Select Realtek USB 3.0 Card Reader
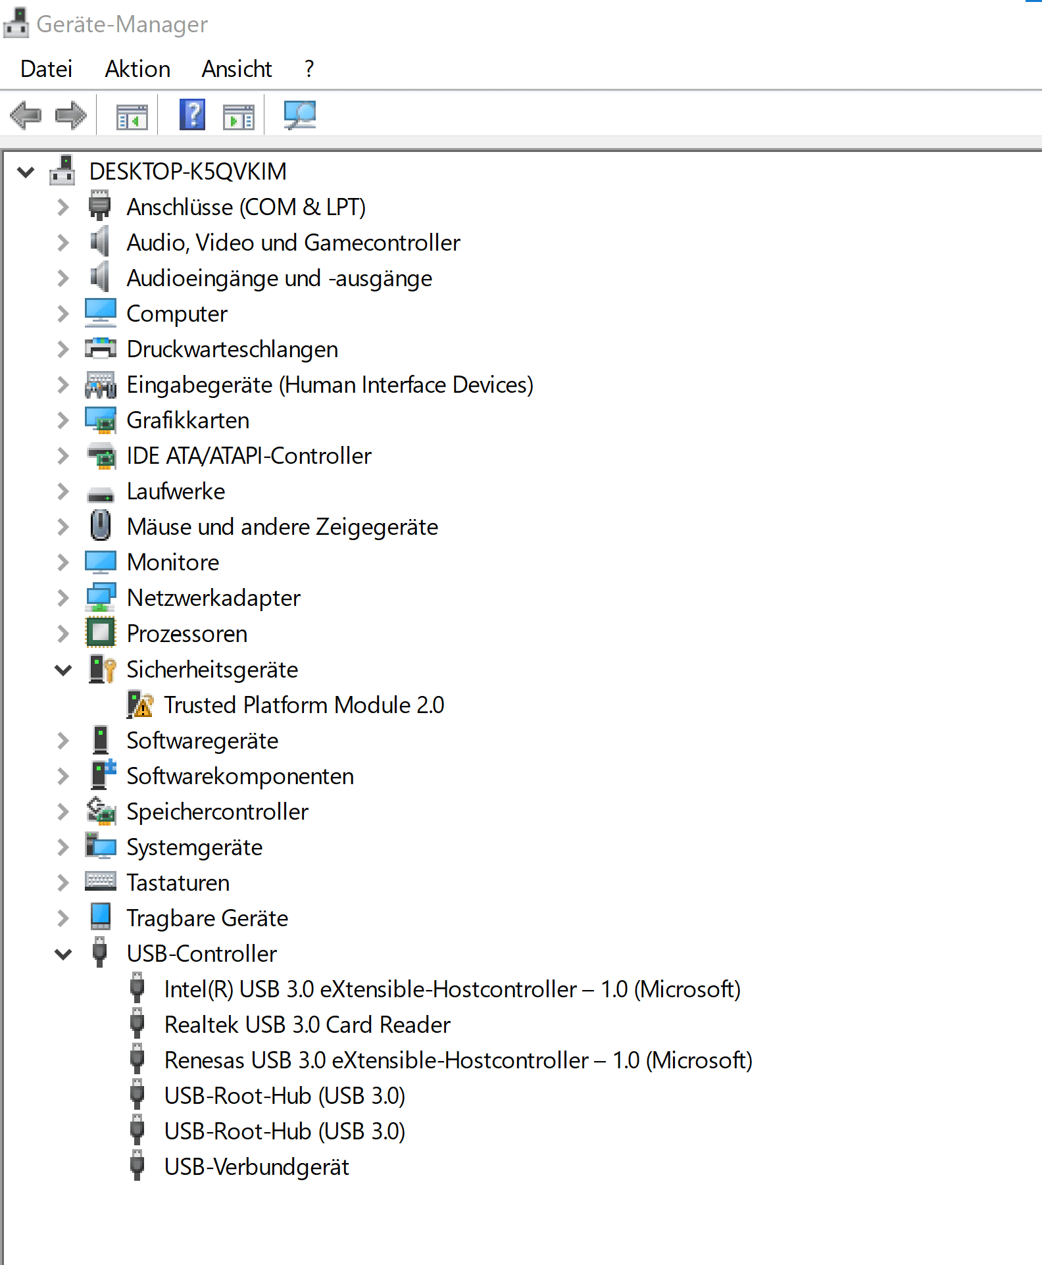The height and width of the screenshot is (1265, 1042). tap(307, 1025)
